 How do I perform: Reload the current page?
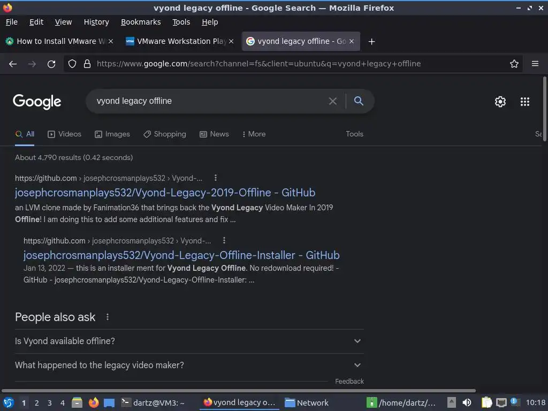point(51,64)
